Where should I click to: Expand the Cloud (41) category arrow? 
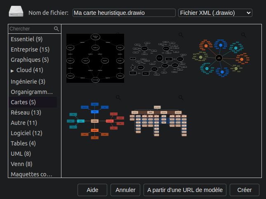pos(12,71)
